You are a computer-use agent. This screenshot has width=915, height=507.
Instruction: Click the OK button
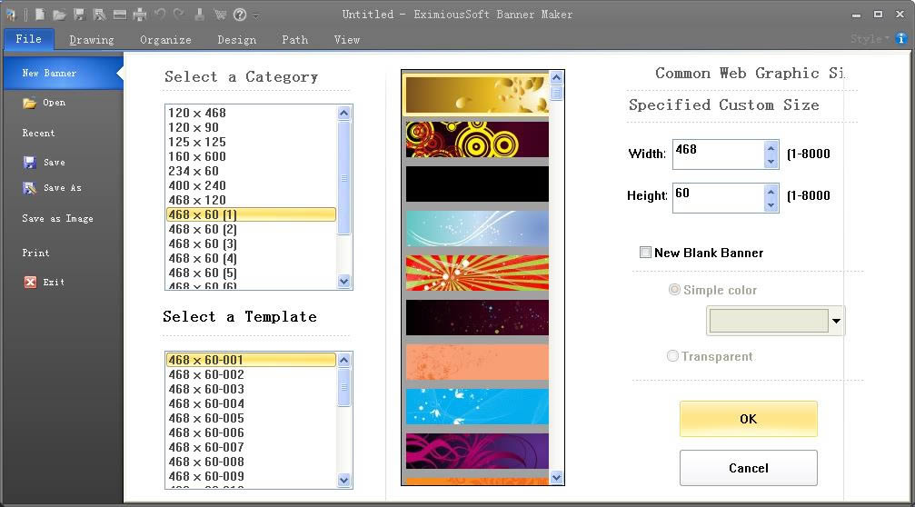tap(748, 419)
